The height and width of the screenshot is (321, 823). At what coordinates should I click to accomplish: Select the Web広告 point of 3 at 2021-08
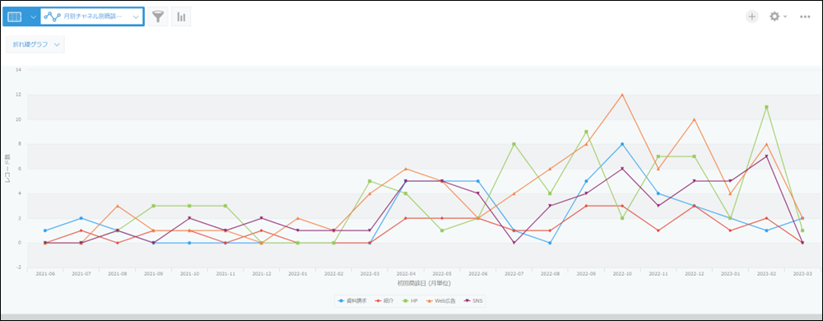[117, 206]
